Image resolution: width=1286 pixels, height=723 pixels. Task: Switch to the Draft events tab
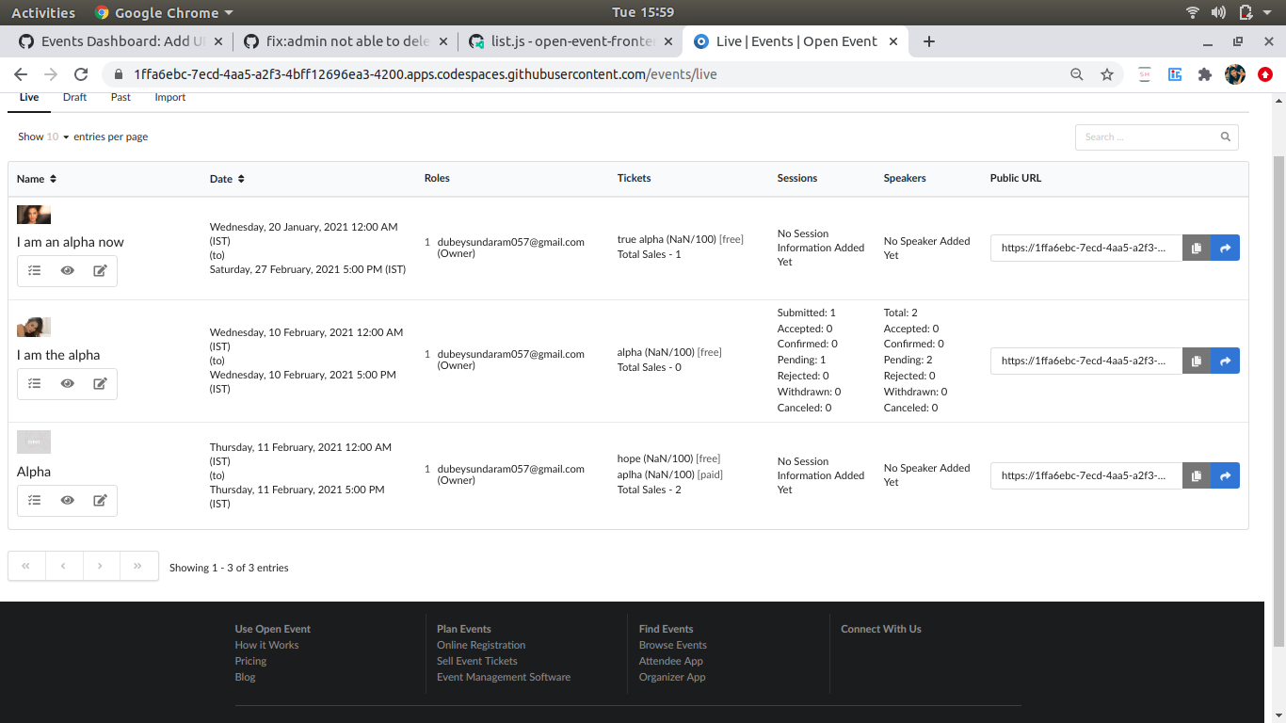click(74, 97)
